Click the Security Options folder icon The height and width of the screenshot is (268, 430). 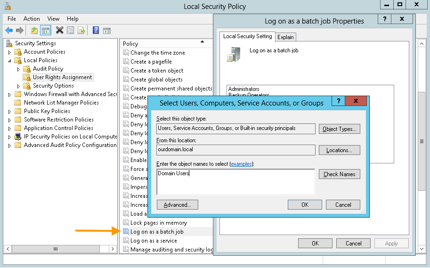(27, 86)
